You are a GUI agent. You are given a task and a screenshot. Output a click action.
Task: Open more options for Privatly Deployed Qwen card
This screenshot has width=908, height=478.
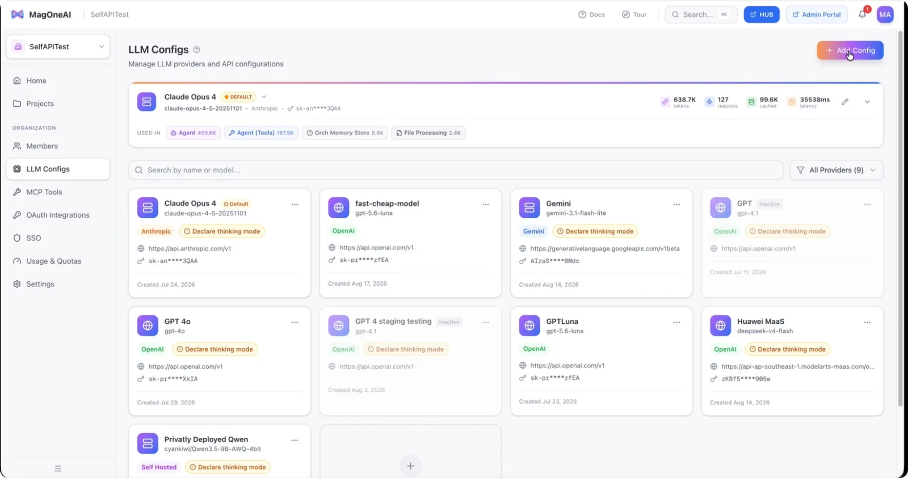pos(295,440)
